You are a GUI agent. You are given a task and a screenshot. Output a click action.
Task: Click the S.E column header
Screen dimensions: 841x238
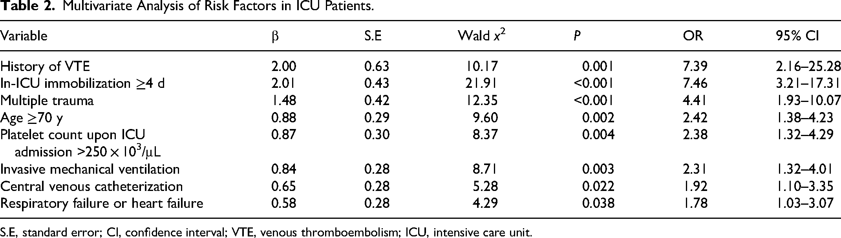pyautogui.click(x=373, y=36)
